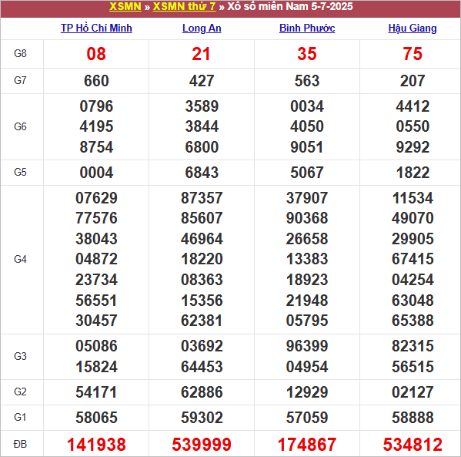
Task: Click the G2 row label
Action: pyautogui.click(x=20, y=392)
